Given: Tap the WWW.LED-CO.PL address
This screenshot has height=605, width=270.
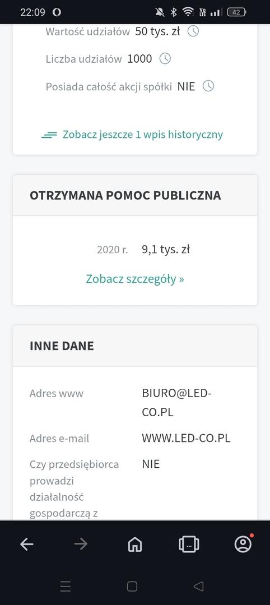Looking at the screenshot, I should [x=187, y=438].
